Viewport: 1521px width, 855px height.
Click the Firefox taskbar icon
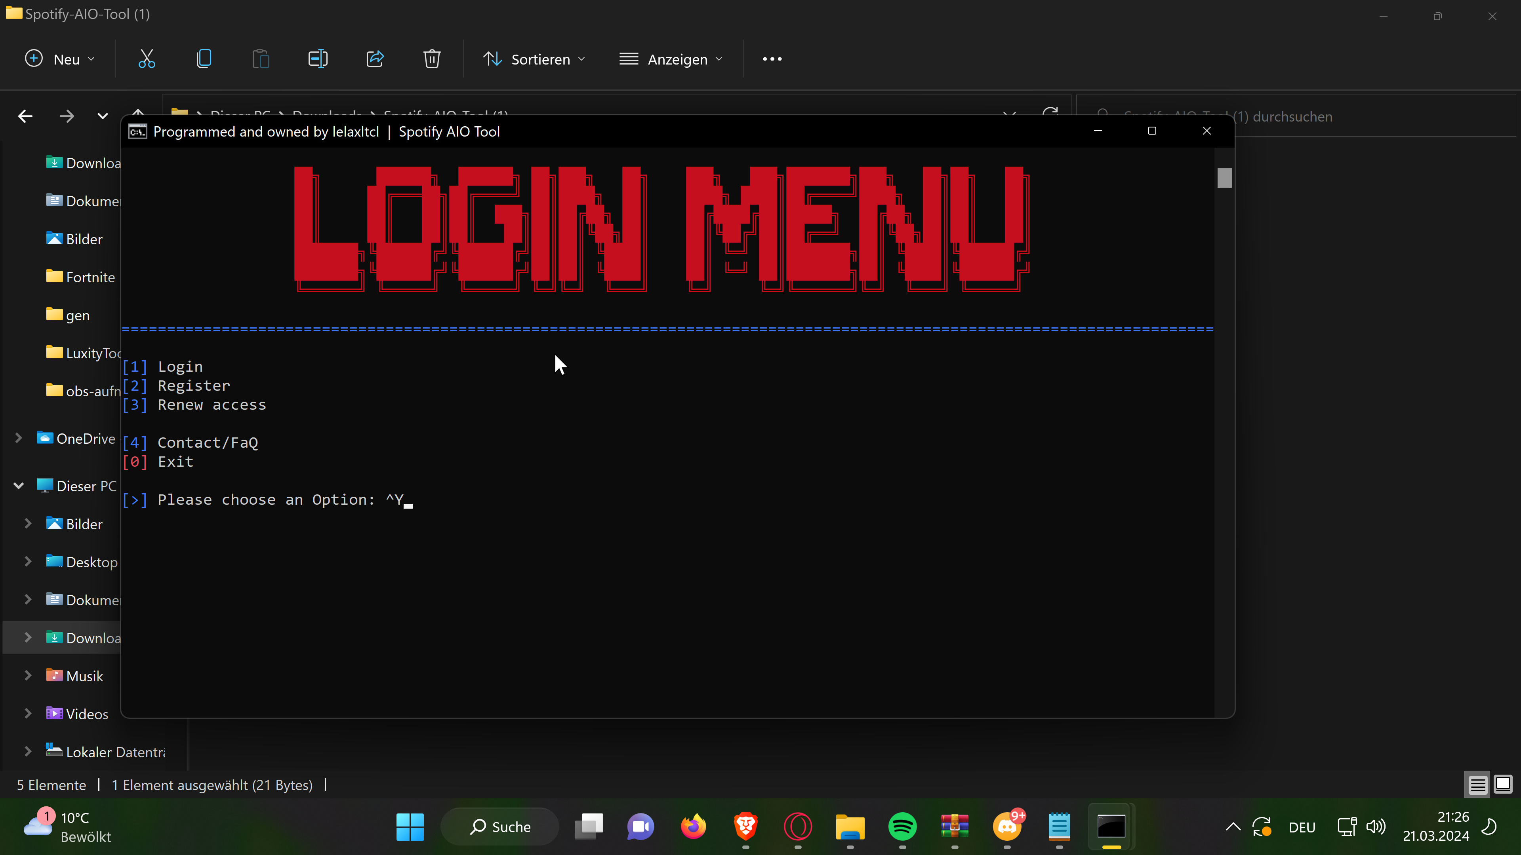(693, 826)
